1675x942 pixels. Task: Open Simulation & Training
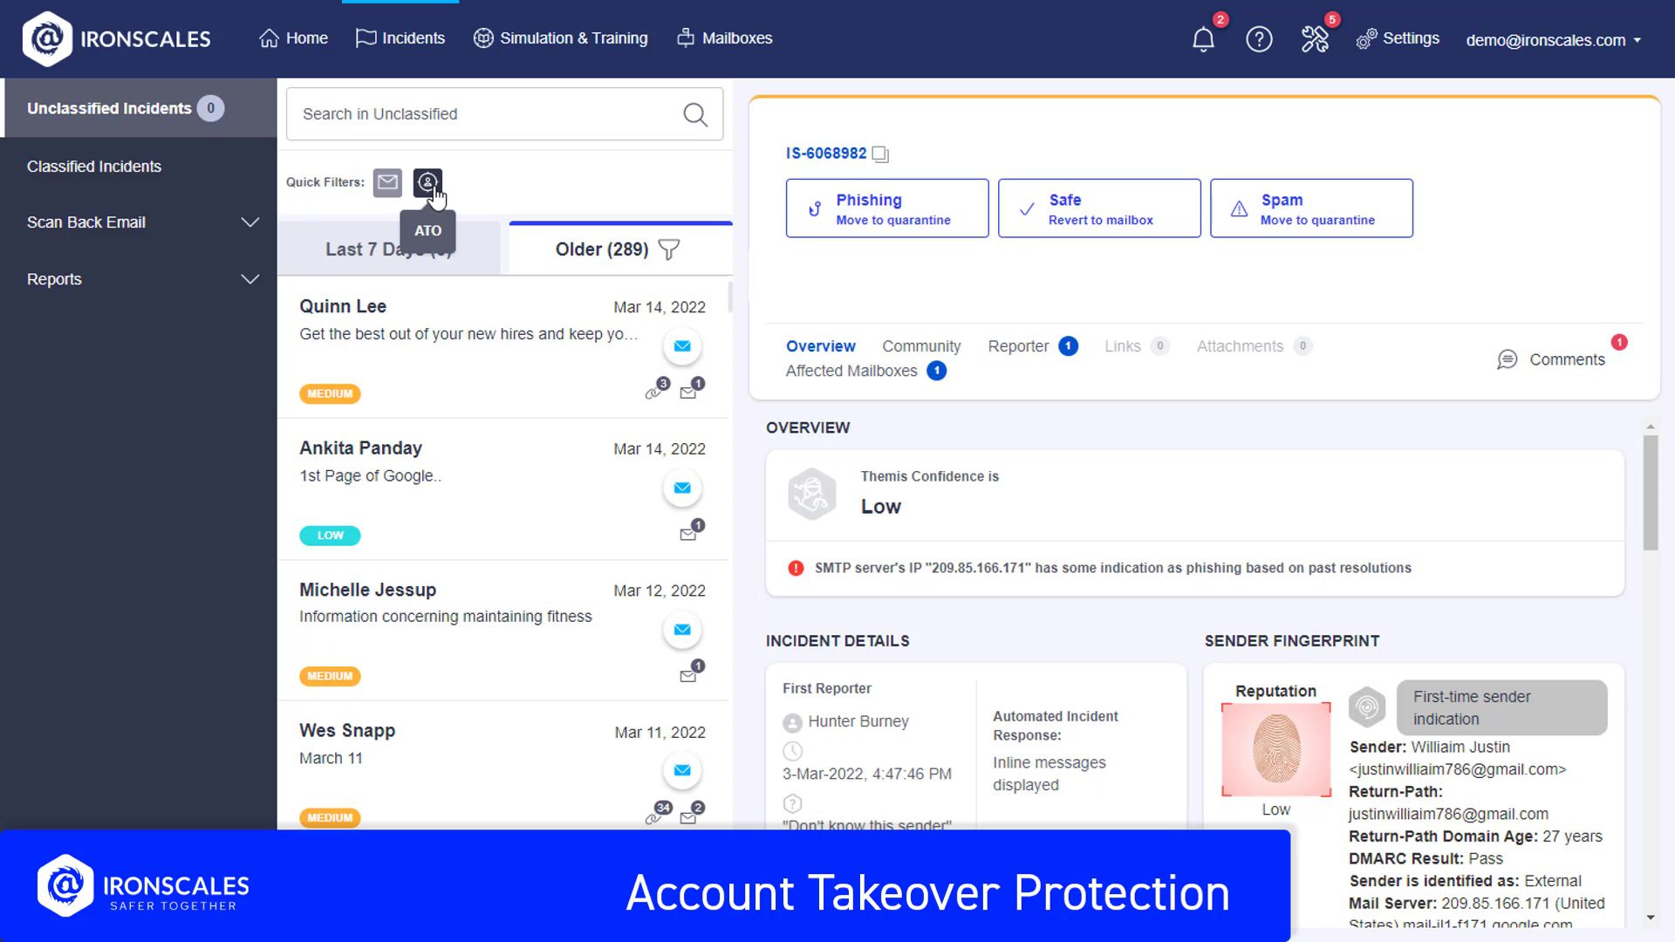pyautogui.click(x=560, y=38)
